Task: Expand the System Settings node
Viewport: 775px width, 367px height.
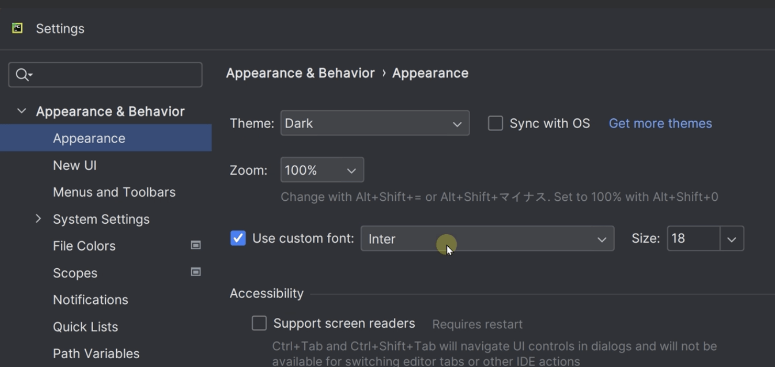Action: (38, 219)
